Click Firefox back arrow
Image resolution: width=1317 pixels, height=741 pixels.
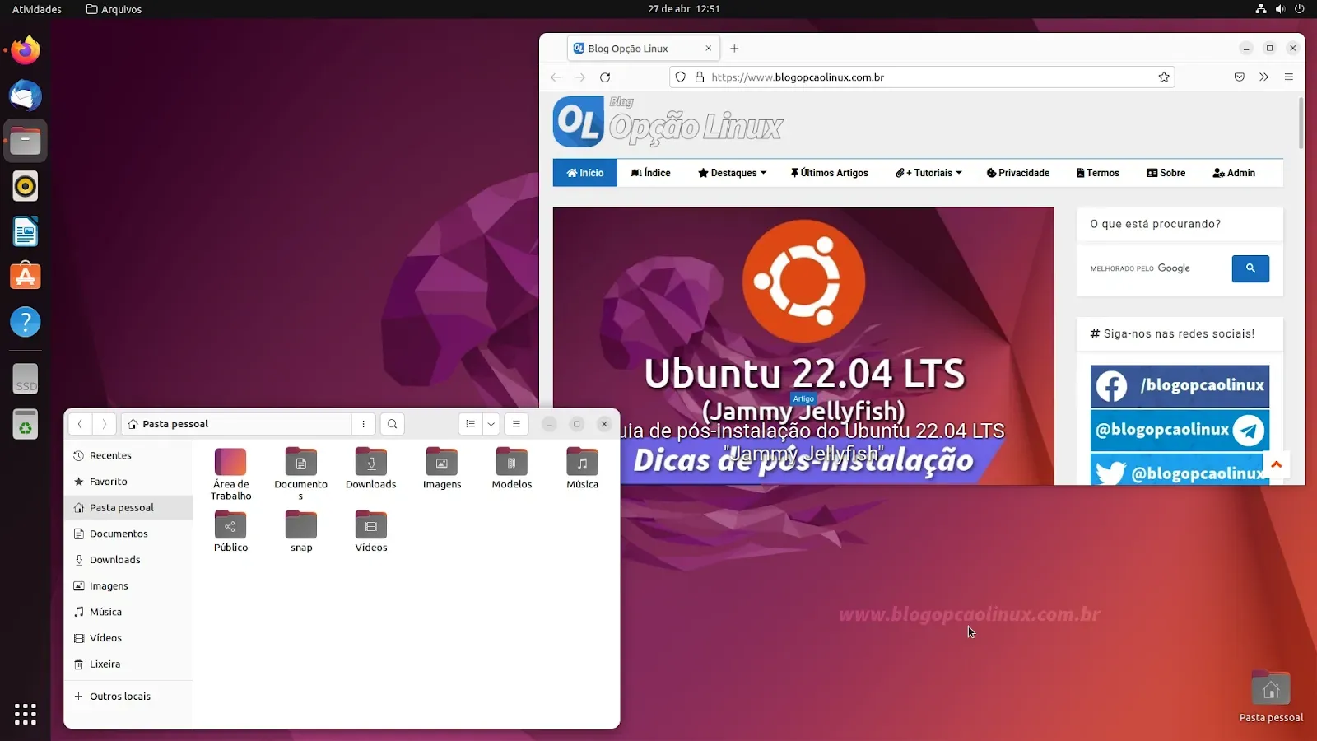[556, 77]
